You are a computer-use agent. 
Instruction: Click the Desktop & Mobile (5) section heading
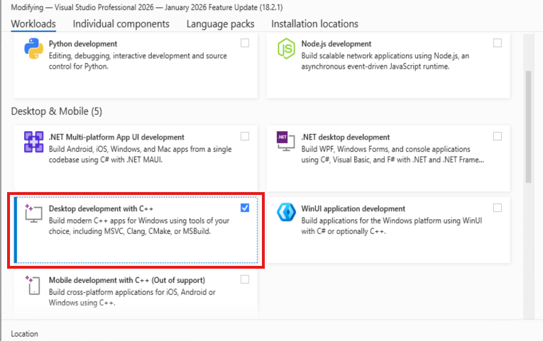pos(57,111)
